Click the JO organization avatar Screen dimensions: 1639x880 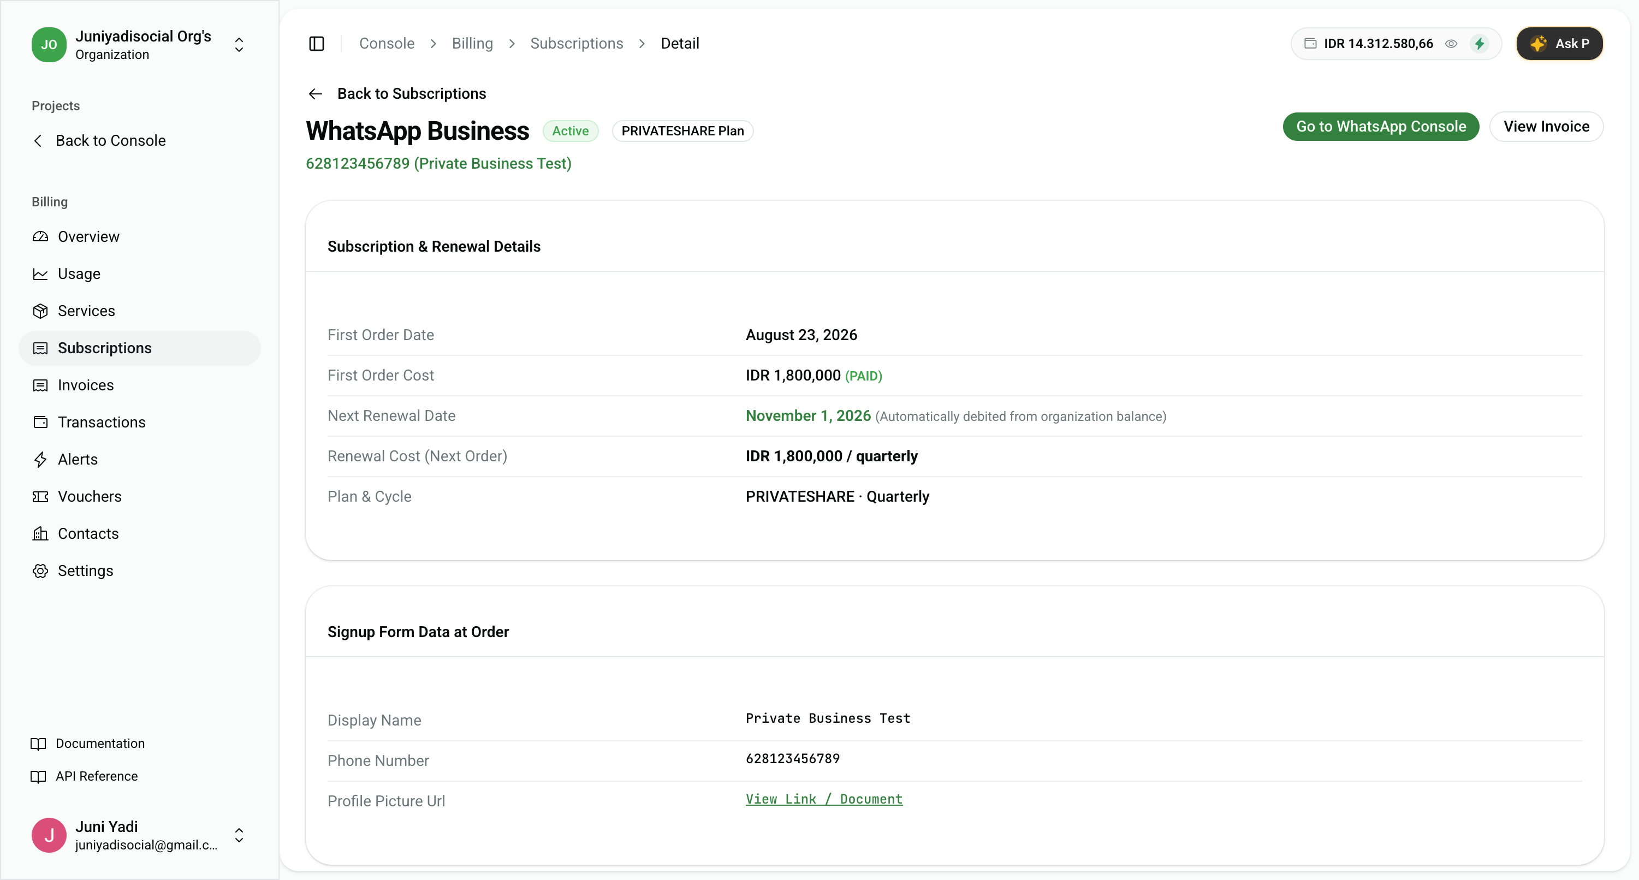tap(49, 45)
